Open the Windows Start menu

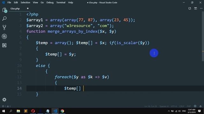click(x=4, y=111)
